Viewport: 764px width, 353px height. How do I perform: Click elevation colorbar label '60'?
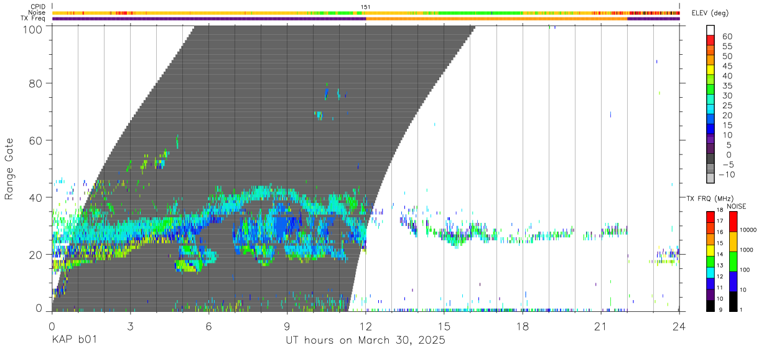coord(727,37)
